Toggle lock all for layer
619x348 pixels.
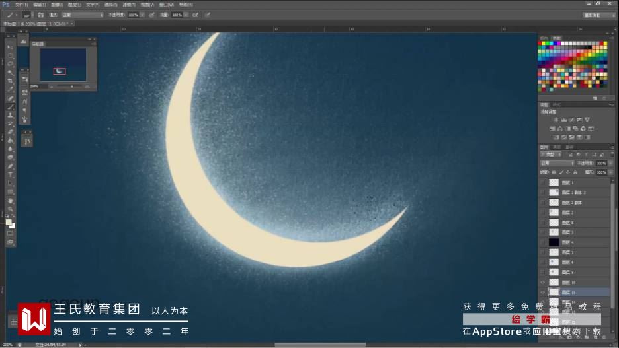point(575,172)
